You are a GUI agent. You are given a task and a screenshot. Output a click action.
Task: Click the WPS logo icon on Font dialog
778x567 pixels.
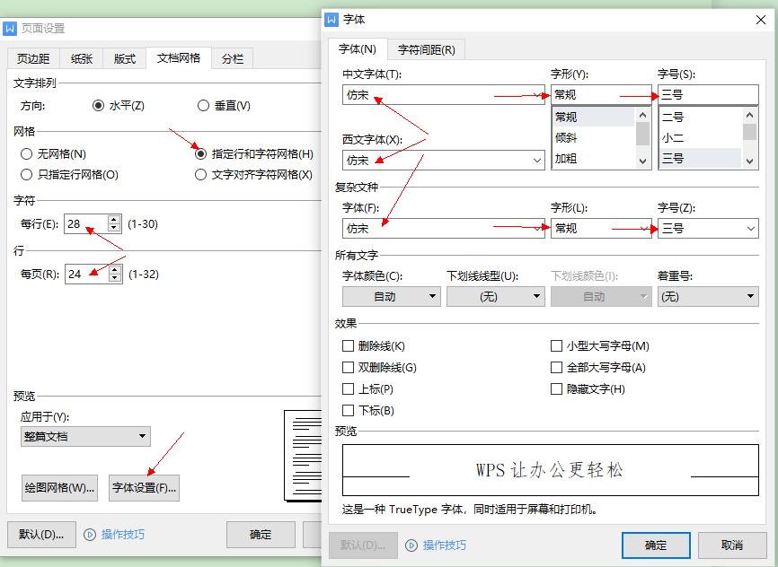332,19
